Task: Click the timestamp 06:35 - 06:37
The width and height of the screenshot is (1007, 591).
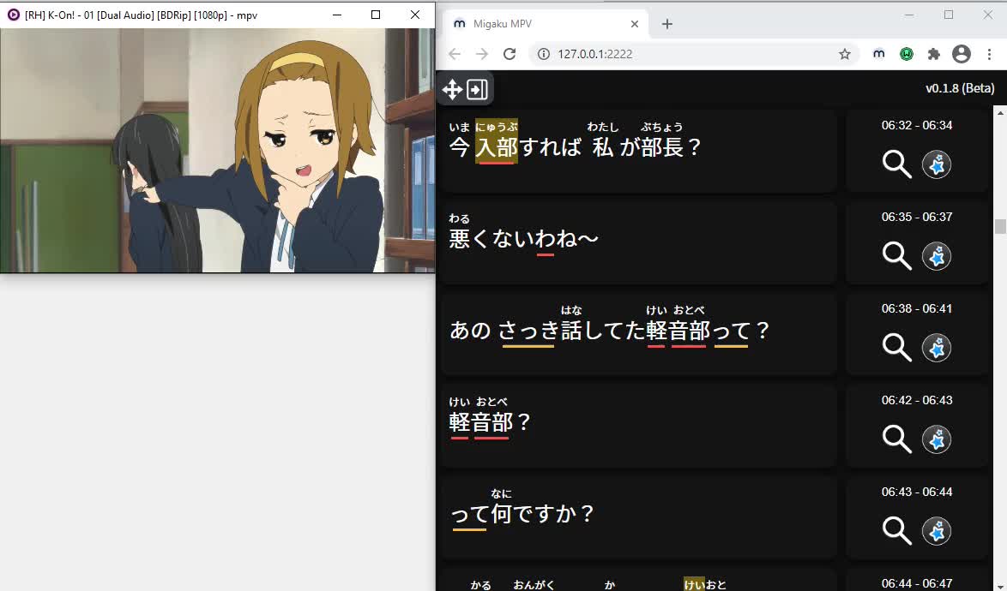Action: click(916, 217)
